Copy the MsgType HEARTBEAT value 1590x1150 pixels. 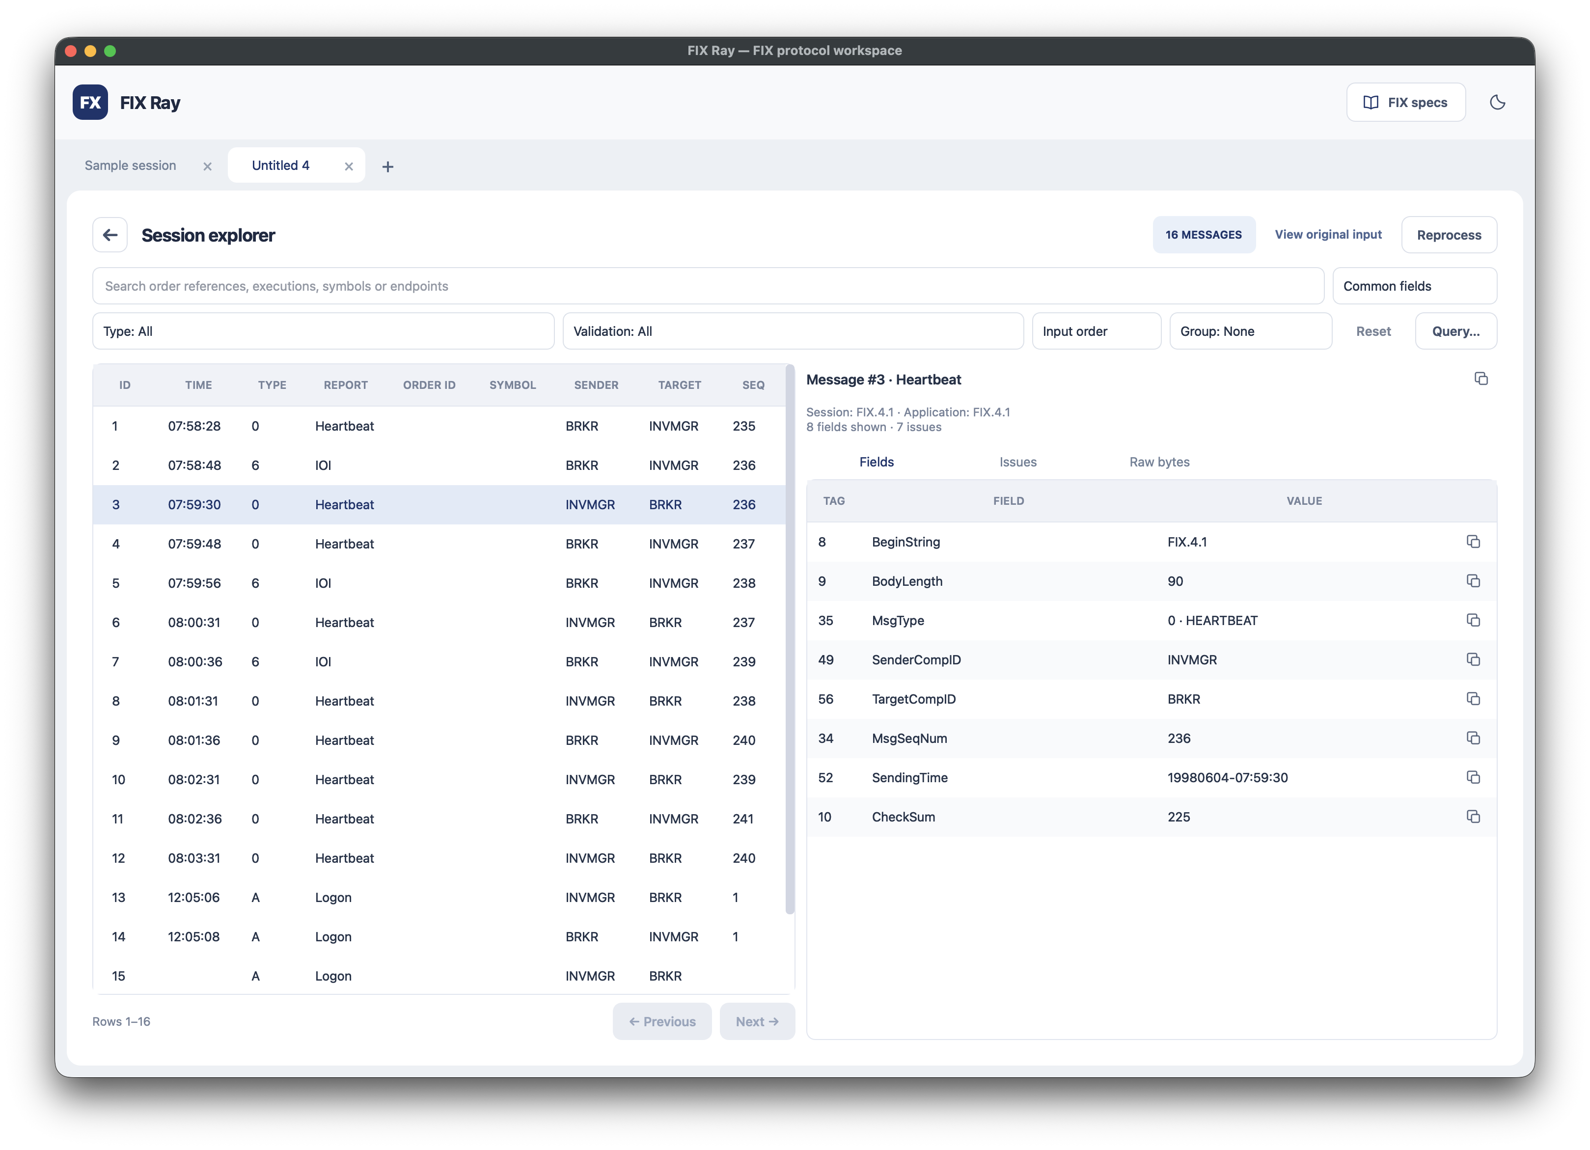point(1473,621)
